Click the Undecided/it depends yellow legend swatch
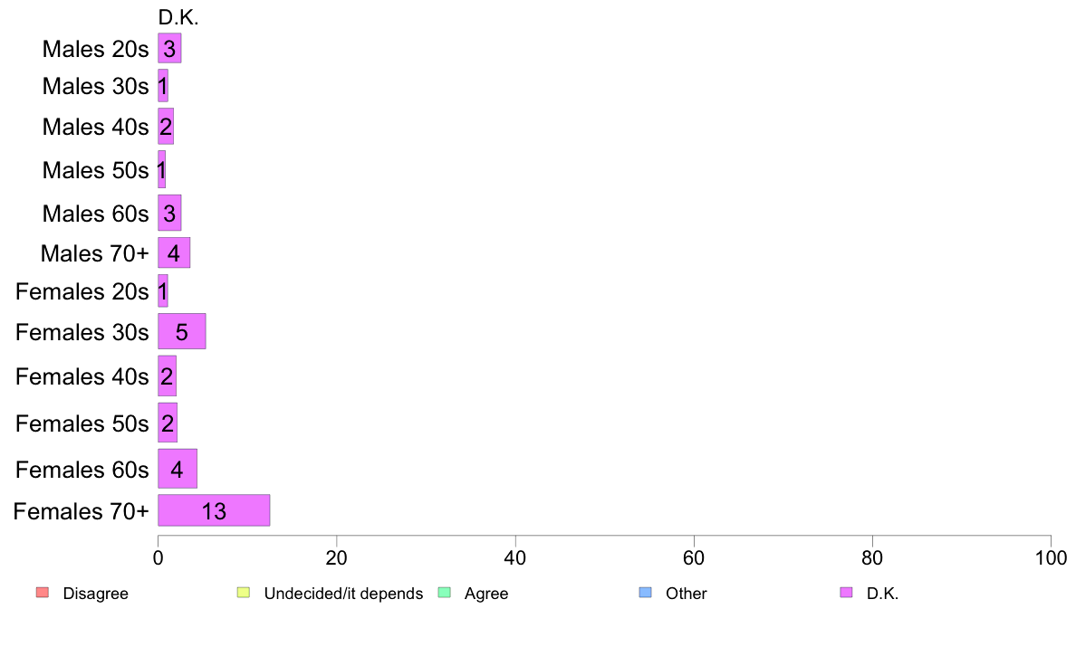Image resolution: width=1076 pixels, height=666 pixels. [244, 592]
